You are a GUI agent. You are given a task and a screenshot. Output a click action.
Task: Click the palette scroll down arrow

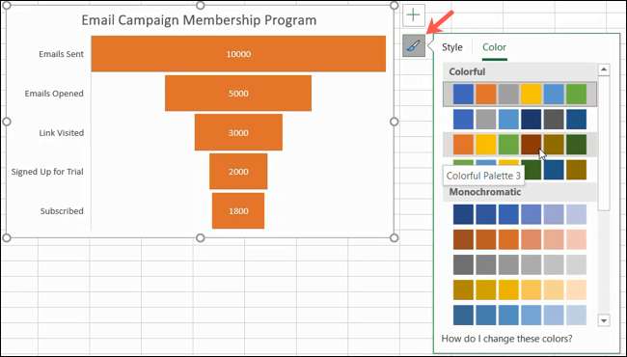click(604, 320)
